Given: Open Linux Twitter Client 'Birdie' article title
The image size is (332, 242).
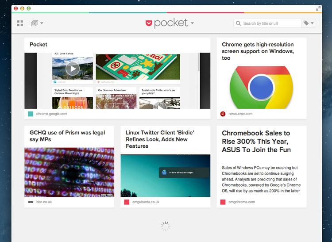Looking at the screenshot, I should [160, 139].
